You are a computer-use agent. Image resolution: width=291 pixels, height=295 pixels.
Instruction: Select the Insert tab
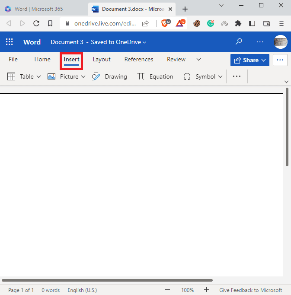click(71, 60)
